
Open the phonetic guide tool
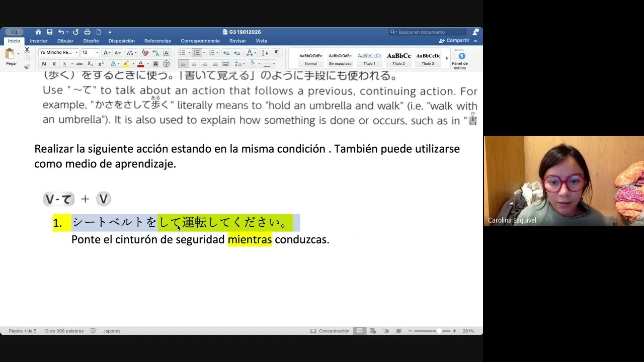coord(155,52)
